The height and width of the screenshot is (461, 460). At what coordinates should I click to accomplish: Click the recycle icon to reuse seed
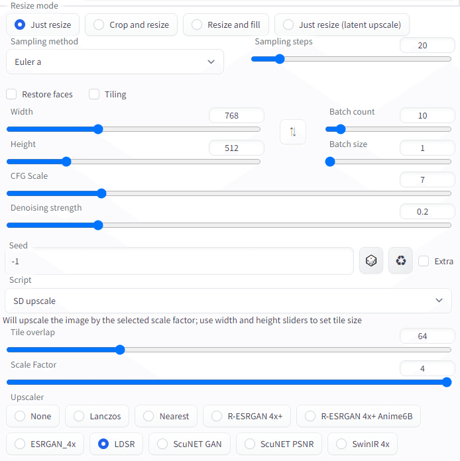[x=400, y=261]
